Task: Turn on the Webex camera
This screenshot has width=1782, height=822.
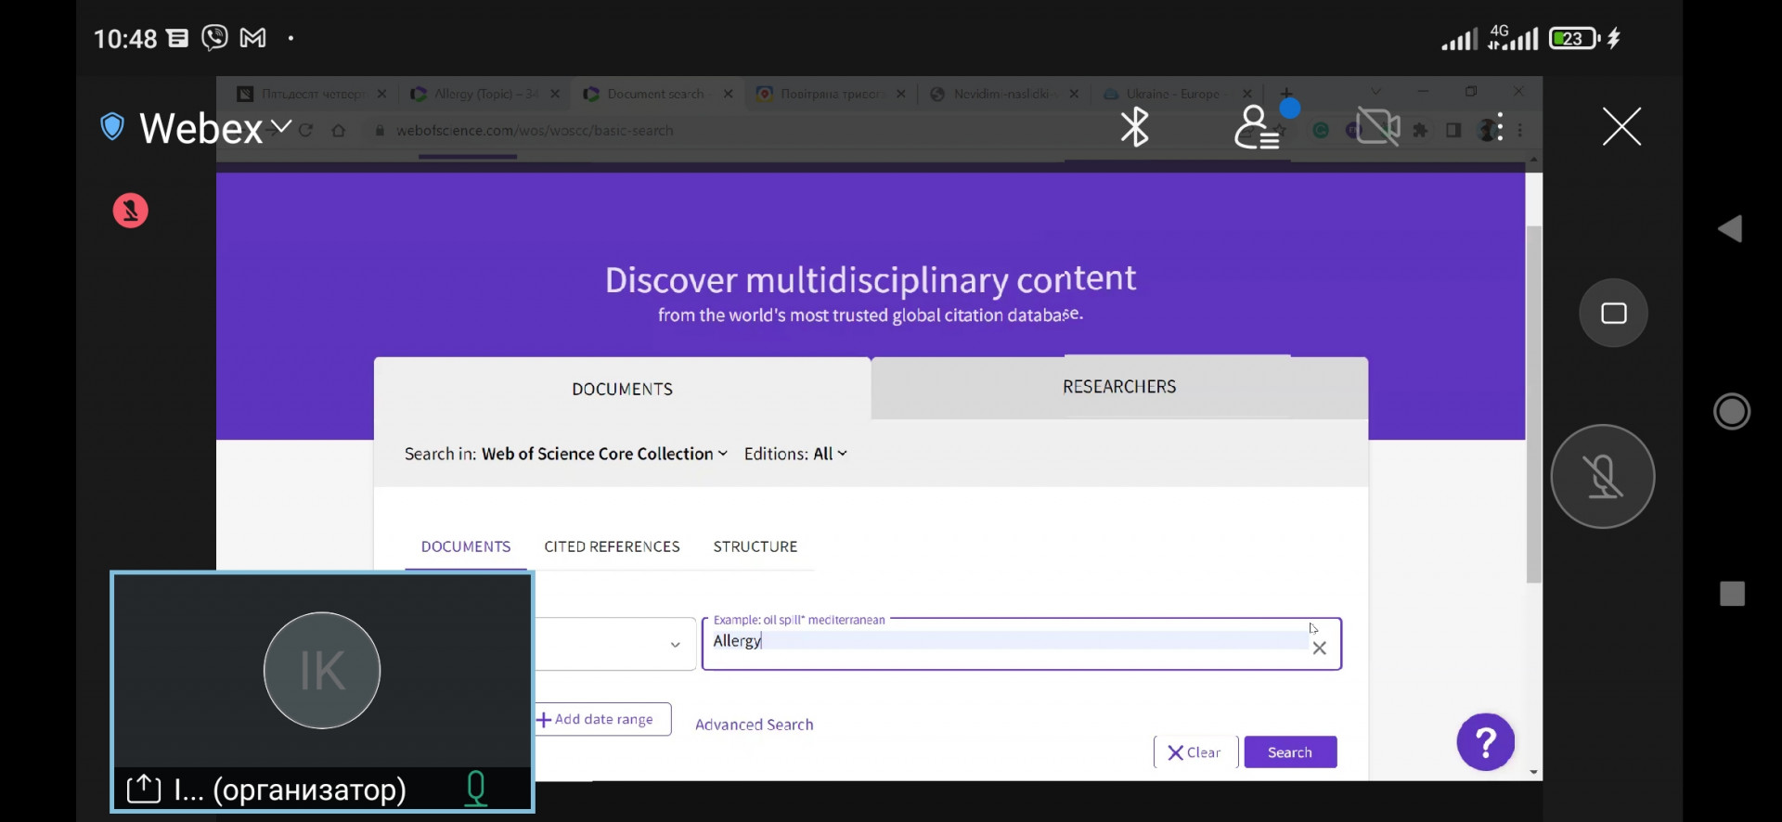Action: [x=1378, y=127]
